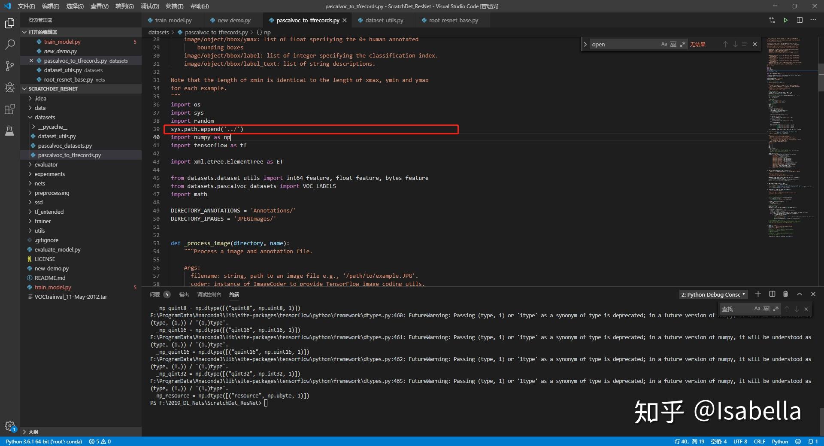Open the Extensions view
The width and height of the screenshot is (824, 446).
coord(9,109)
